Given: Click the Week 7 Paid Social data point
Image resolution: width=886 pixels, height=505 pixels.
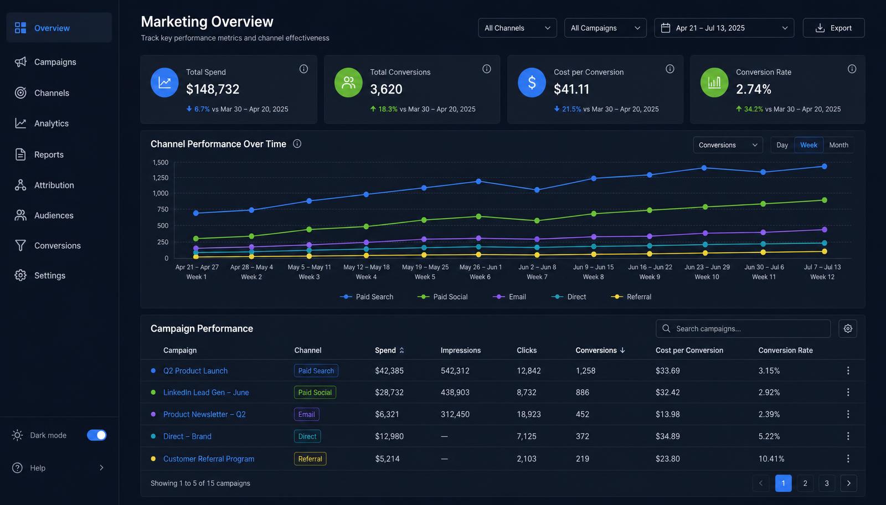Looking at the screenshot, I should [537, 220].
